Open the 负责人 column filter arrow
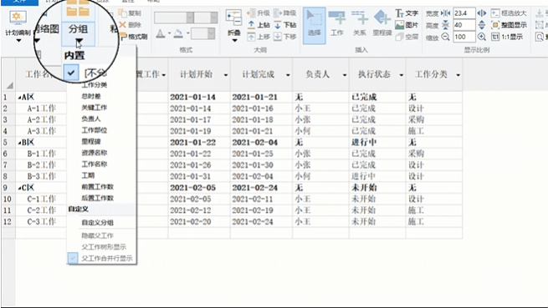 pyautogui.click(x=345, y=75)
